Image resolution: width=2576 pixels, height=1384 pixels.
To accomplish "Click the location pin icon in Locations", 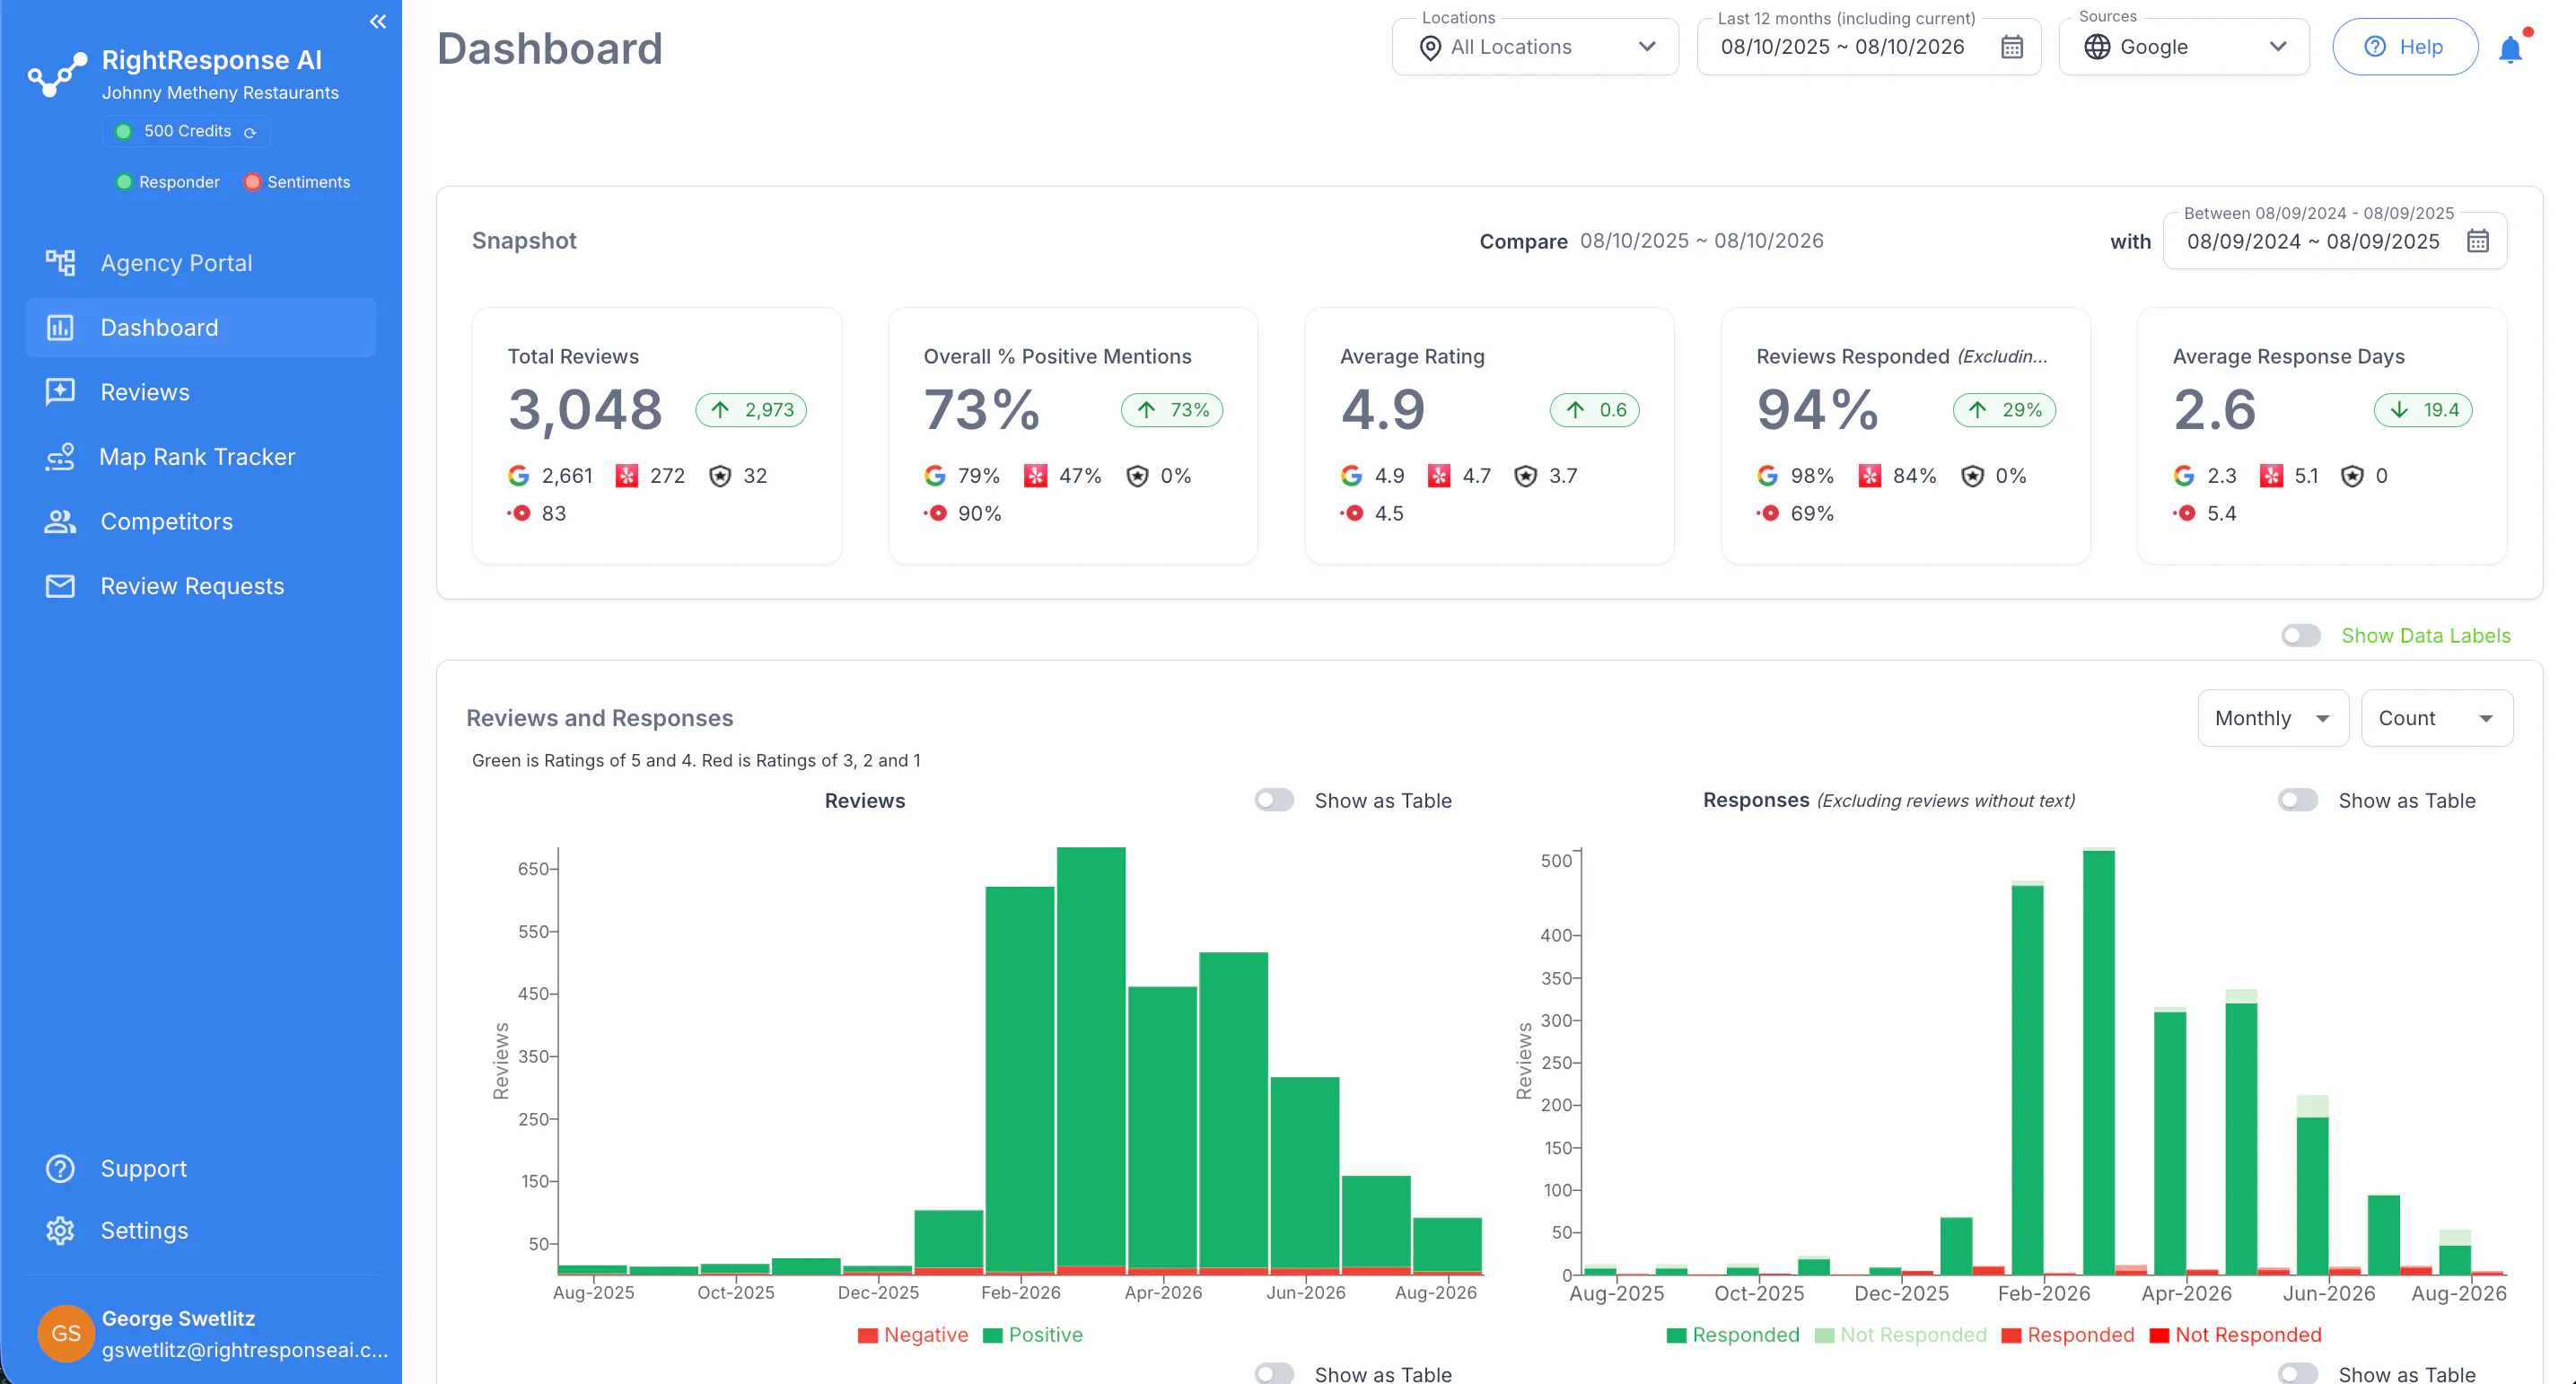I will point(1430,48).
